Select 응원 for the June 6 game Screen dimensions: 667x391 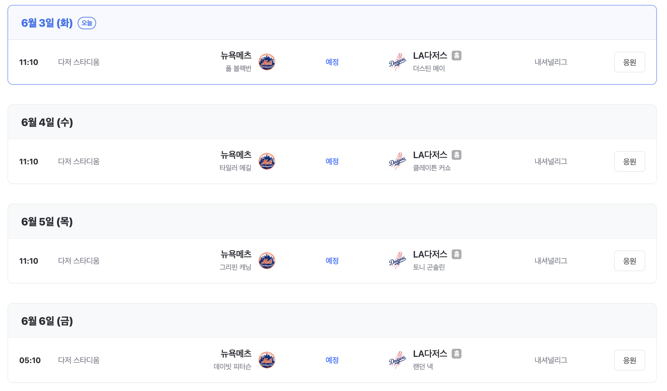(629, 360)
